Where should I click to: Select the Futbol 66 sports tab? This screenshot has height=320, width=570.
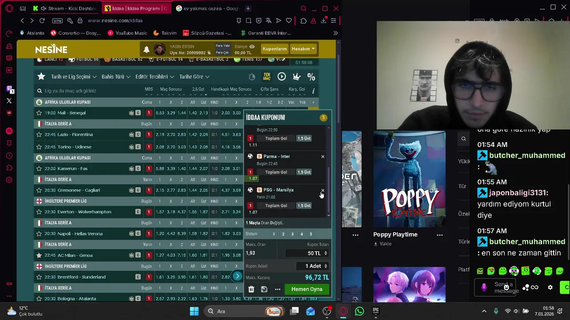point(84,59)
